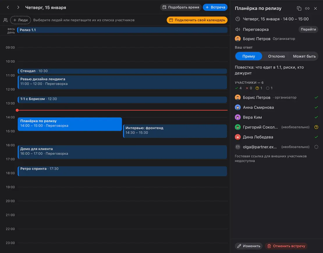Go to the next day arrow
This screenshot has height=253, width=323.
pyautogui.click(x=18, y=7)
